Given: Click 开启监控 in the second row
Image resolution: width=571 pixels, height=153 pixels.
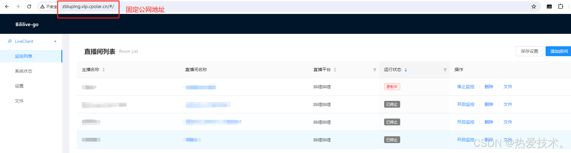Looking at the screenshot, I should (466, 104).
